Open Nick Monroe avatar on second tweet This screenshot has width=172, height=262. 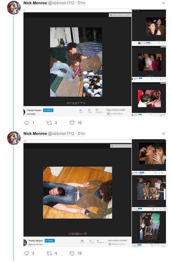[14, 138]
